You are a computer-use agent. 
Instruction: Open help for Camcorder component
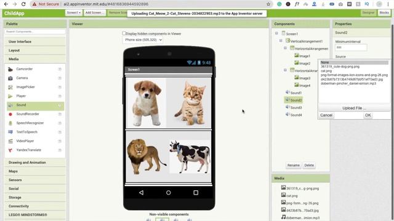click(x=60, y=69)
